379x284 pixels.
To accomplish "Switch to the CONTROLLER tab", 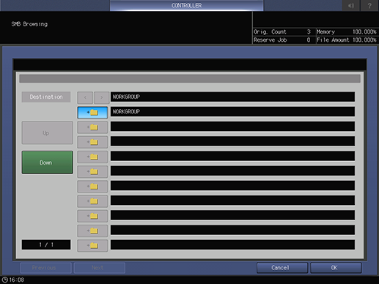I will (186, 5).
